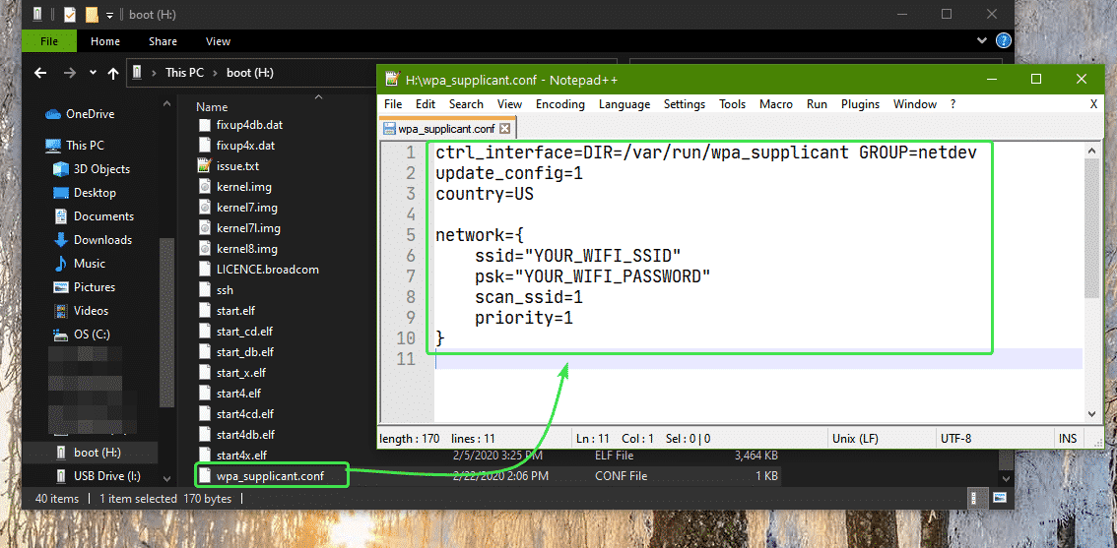1117x548 pixels.
Task: Close the wpa_supplicant.conf tab with its X icon
Action: point(505,129)
